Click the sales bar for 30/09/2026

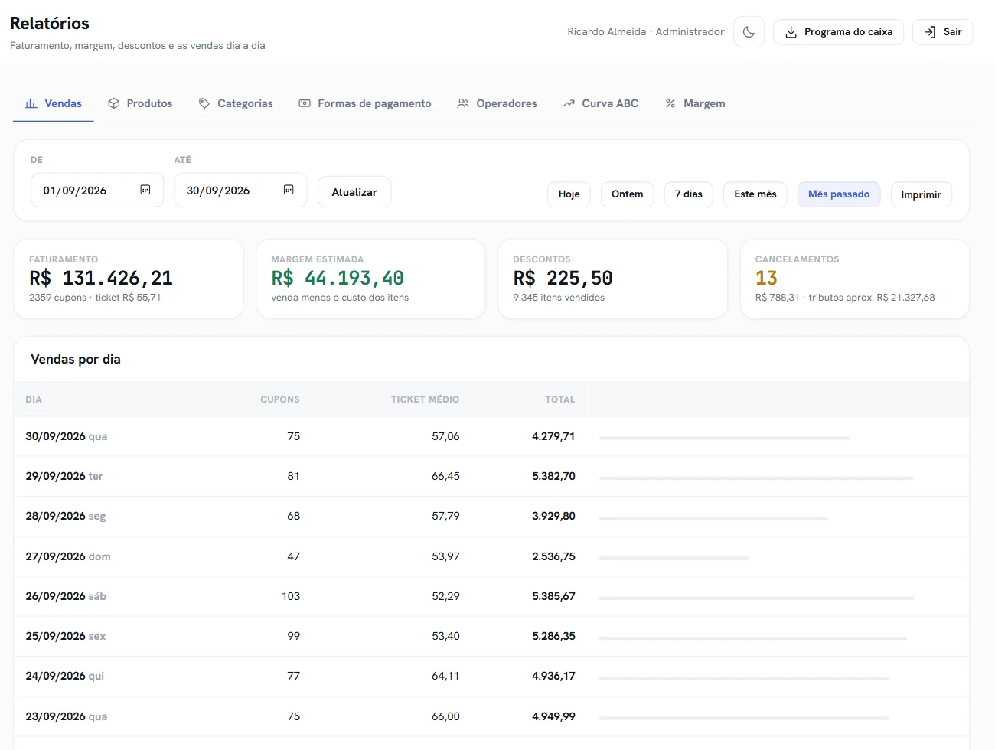[724, 439]
